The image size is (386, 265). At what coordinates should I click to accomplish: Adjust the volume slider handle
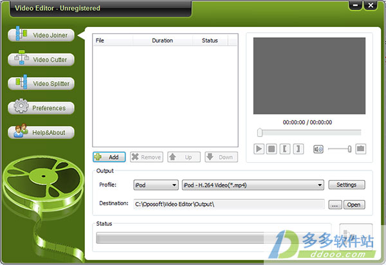click(x=349, y=149)
